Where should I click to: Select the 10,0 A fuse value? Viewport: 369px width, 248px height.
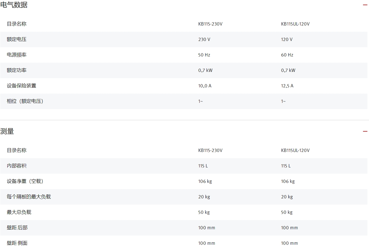[x=205, y=86]
